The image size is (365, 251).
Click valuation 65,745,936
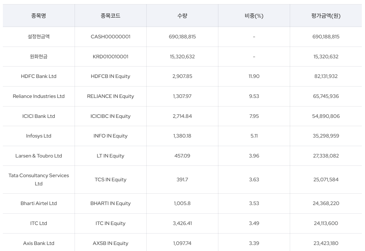pos(326,96)
